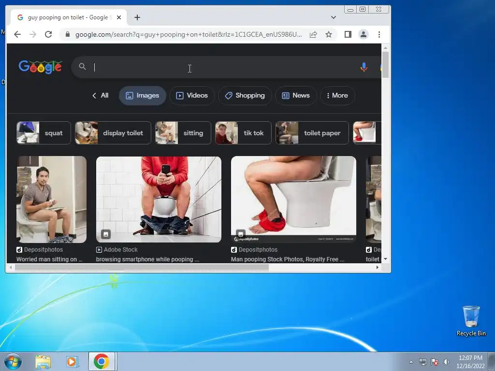Open the 'Man pooping Stock Photos' image

coord(293,200)
